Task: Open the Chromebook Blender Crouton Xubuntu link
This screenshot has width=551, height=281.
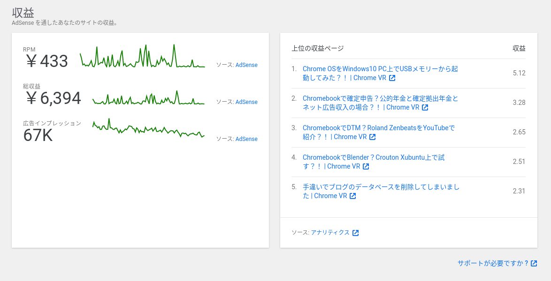Action: [x=374, y=162]
